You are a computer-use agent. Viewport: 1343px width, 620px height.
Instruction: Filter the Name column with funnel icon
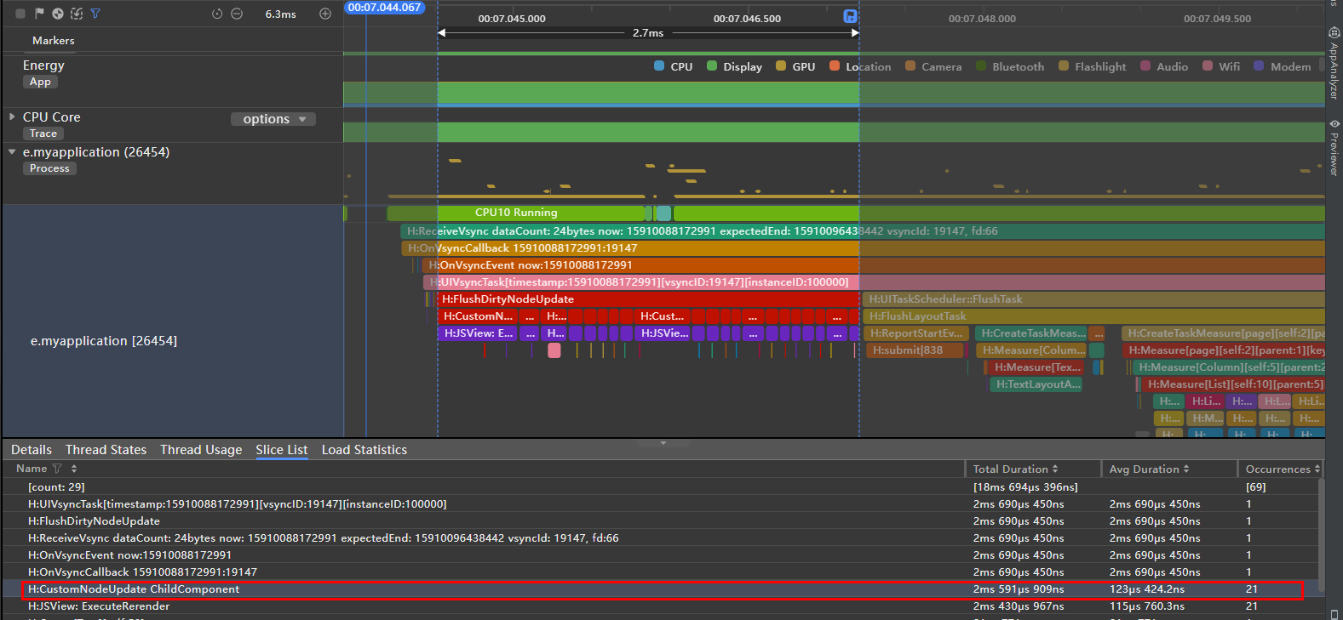57,469
